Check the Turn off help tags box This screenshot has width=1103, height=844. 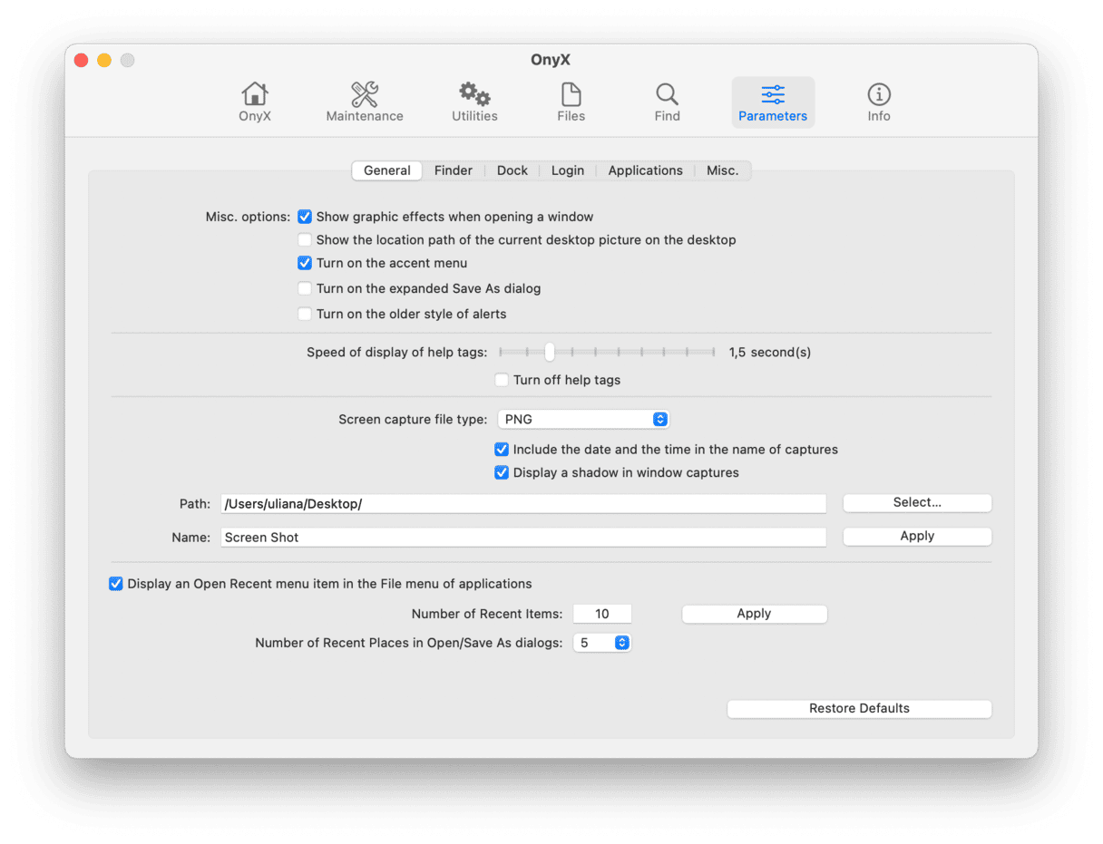click(502, 380)
